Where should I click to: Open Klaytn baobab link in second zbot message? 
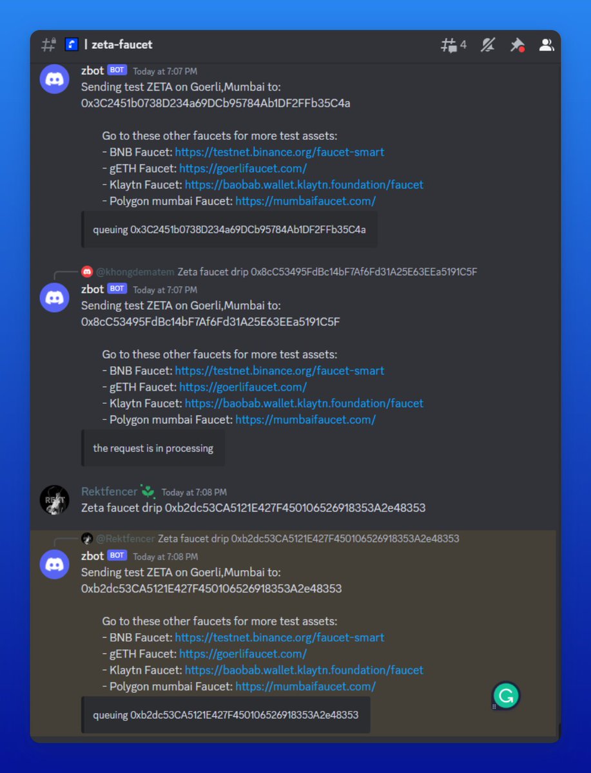coord(304,403)
